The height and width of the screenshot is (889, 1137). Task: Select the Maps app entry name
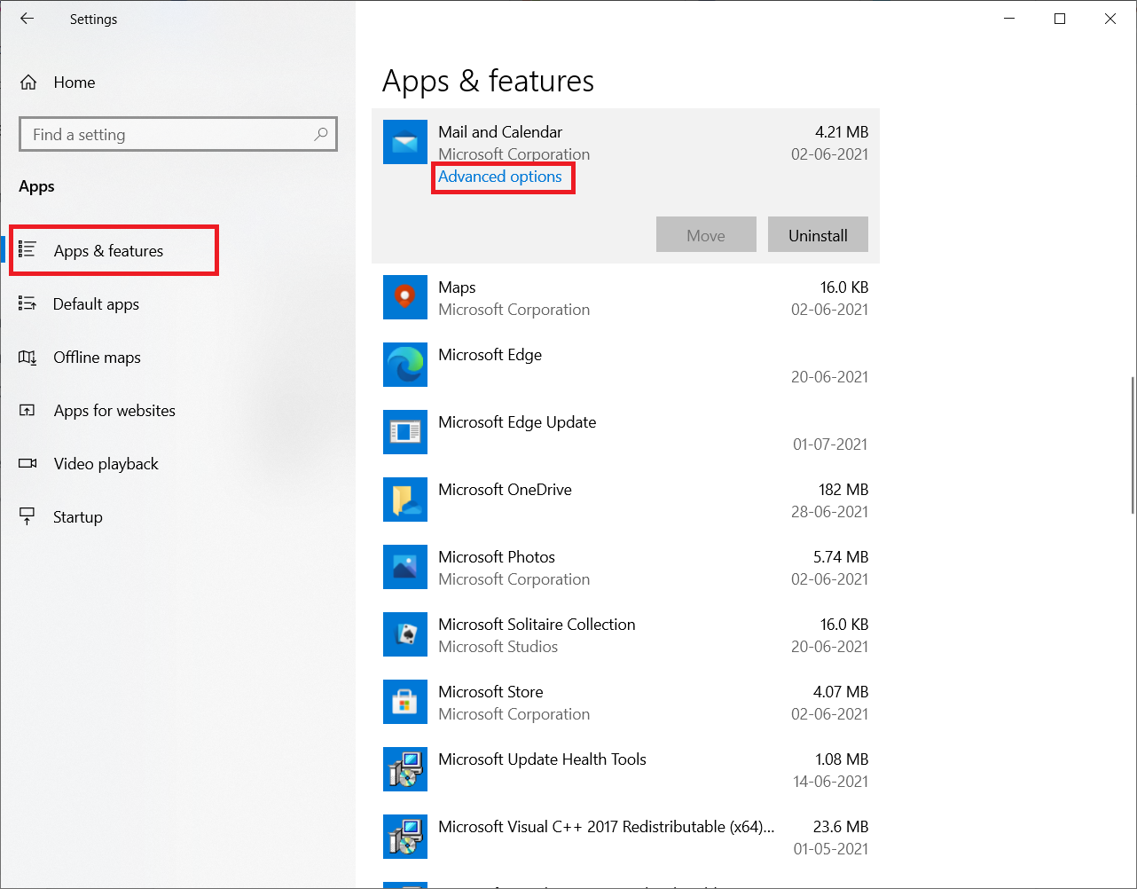coord(457,287)
